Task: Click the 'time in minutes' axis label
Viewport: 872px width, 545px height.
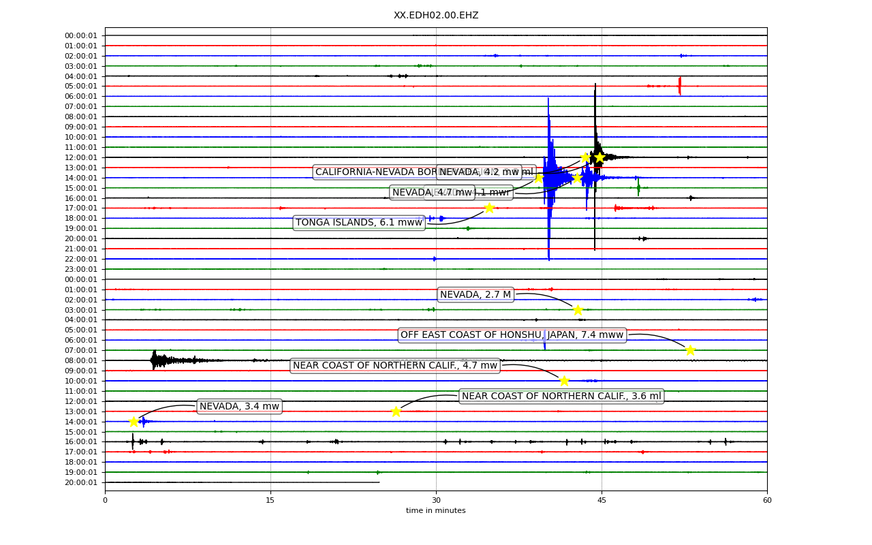Action: pyautogui.click(x=436, y=511)
